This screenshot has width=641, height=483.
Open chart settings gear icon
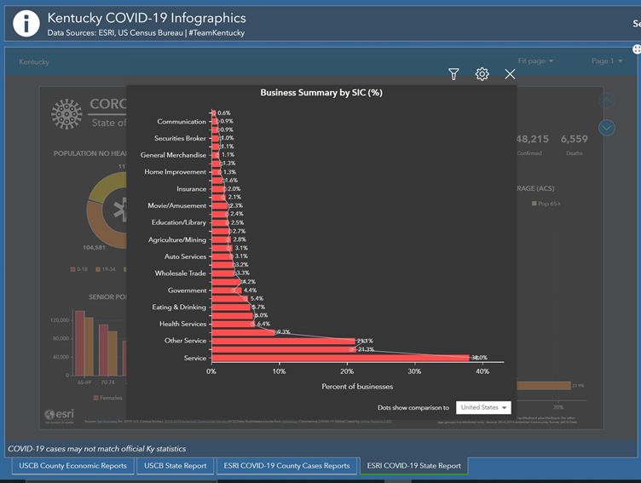pos(482,75)
